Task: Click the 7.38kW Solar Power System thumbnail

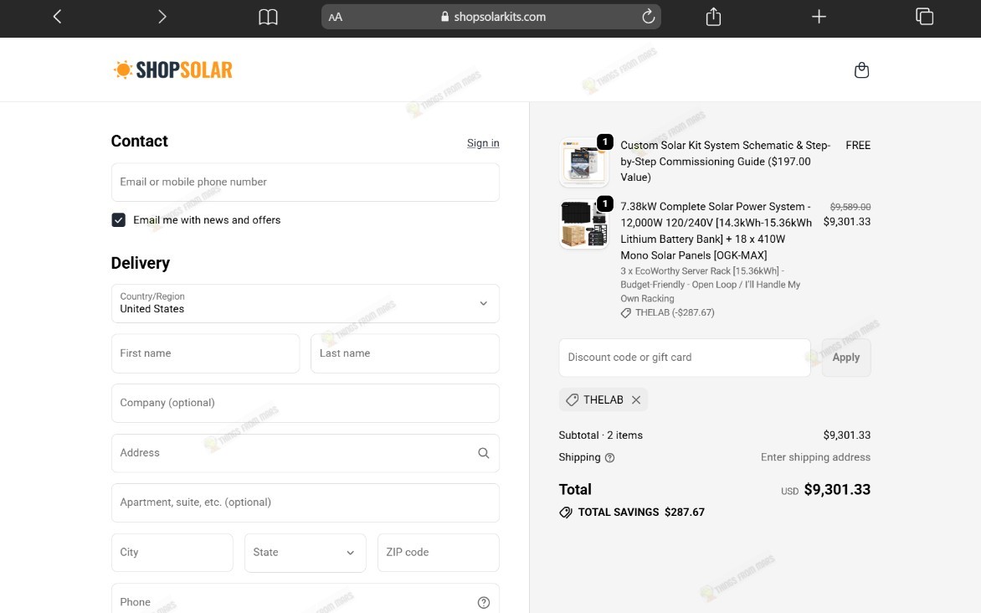Action: click(583, 224)
